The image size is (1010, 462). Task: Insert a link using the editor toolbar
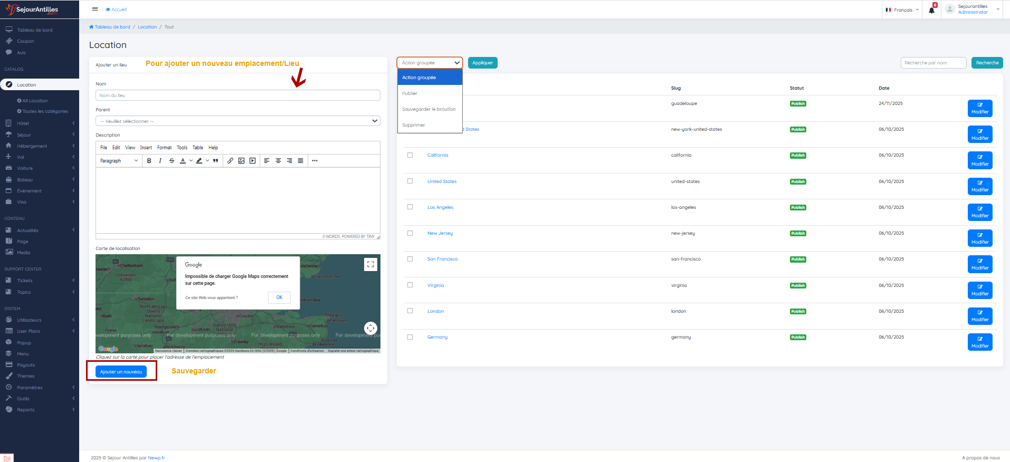230,161
